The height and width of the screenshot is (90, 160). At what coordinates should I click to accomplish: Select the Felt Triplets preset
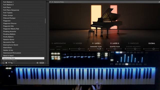23,13
